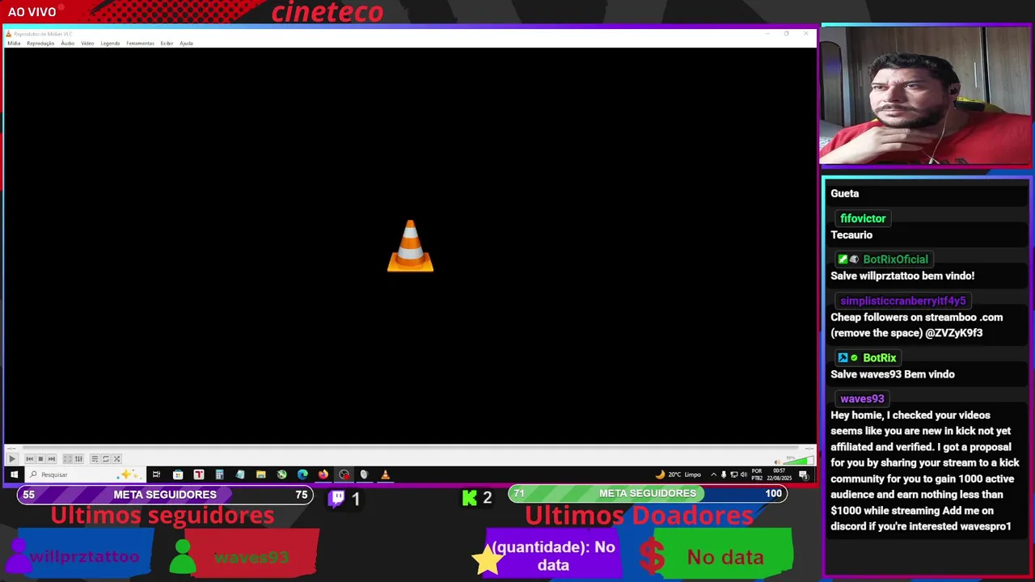Click the waves93 username in chat
Viewport: 1035px width, 582px height.
pos(862,399)
